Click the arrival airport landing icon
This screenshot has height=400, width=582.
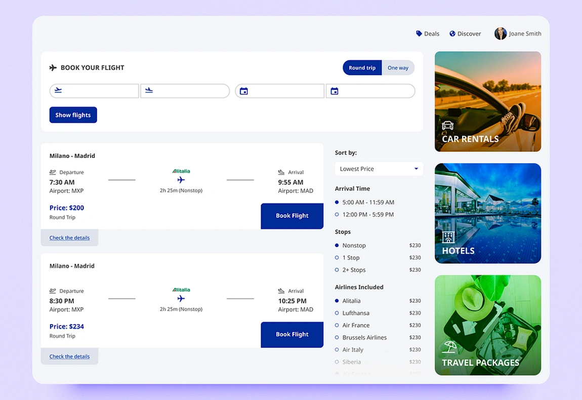149,91
